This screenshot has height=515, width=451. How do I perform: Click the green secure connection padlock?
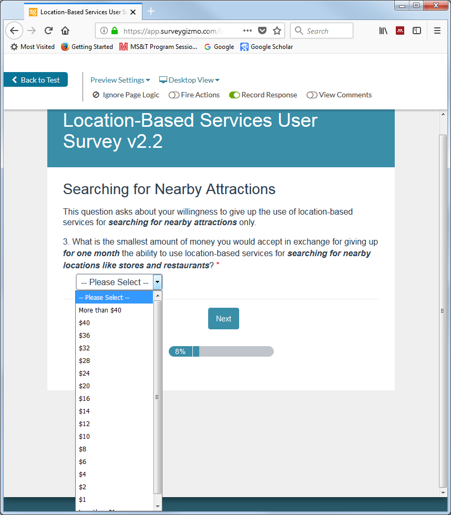coord(115,31)
